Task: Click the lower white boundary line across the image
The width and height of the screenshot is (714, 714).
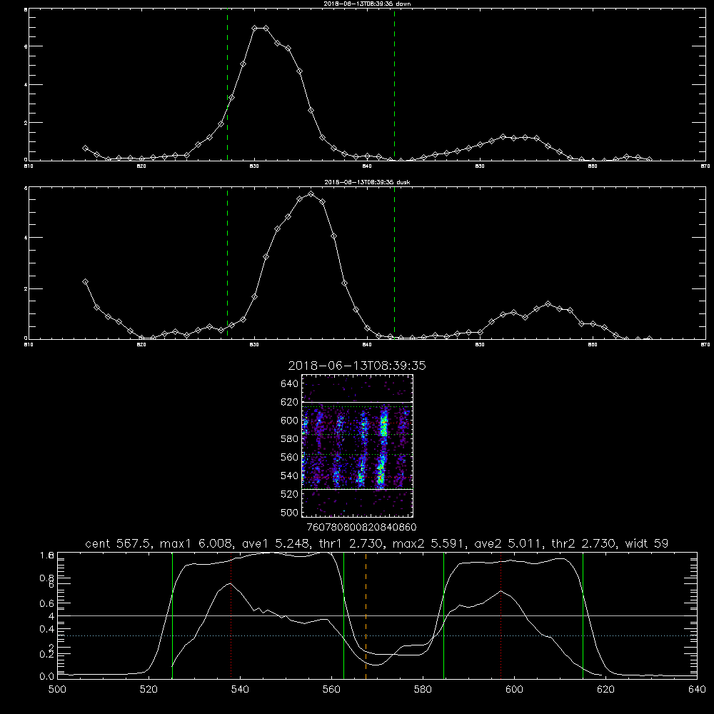Action: pyautogui.click(x=357, y=490)
